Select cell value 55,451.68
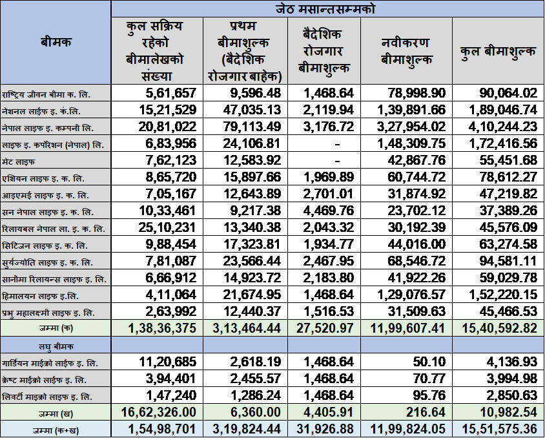 (508, 160)
